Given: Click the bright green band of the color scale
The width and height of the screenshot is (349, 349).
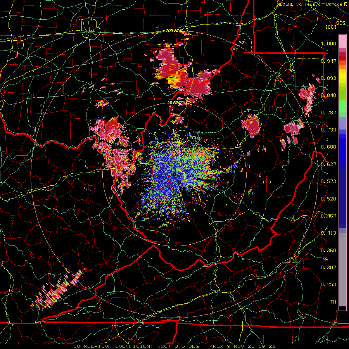Looking at the screenshot, I should [342, 106].
